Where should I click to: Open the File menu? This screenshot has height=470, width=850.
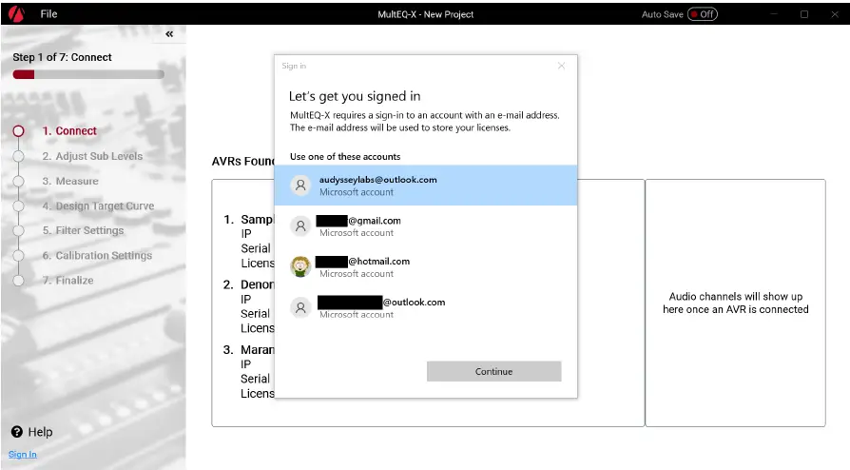[x=48, y=14]
